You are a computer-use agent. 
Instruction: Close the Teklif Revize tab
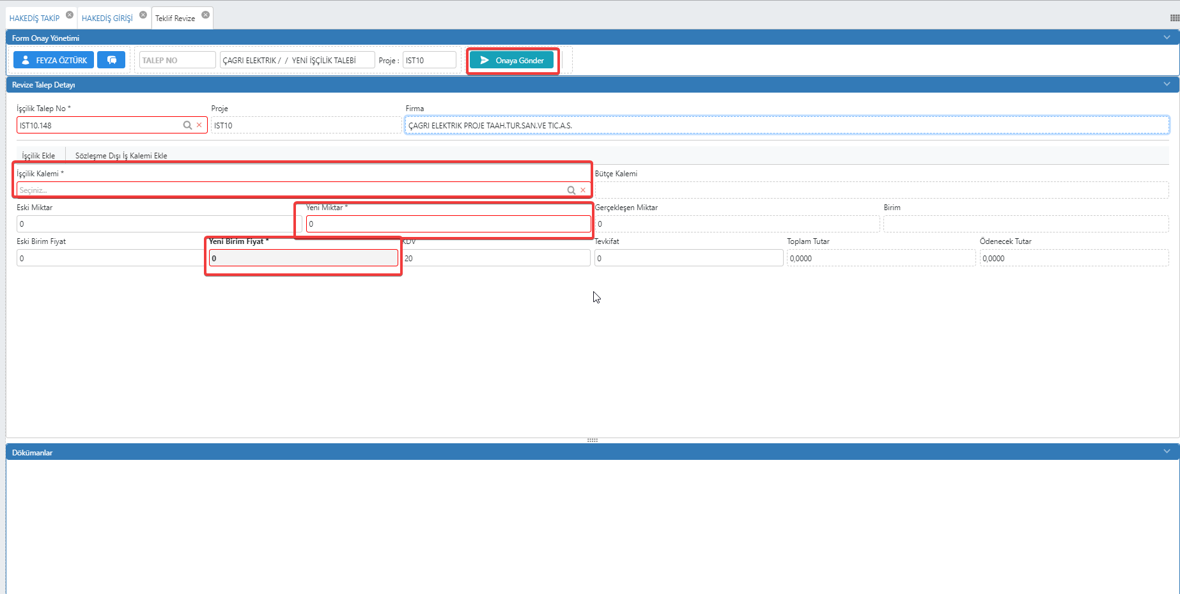[206, 15]
